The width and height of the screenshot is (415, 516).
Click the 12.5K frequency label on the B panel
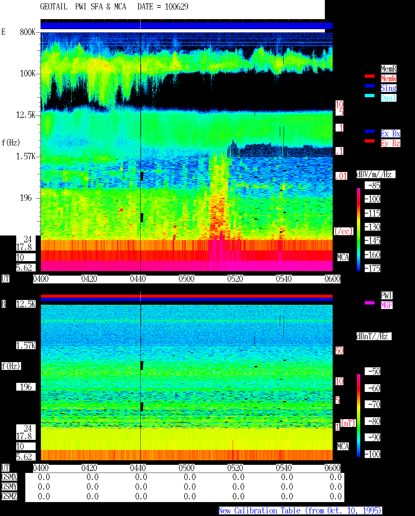pos(26,304)
